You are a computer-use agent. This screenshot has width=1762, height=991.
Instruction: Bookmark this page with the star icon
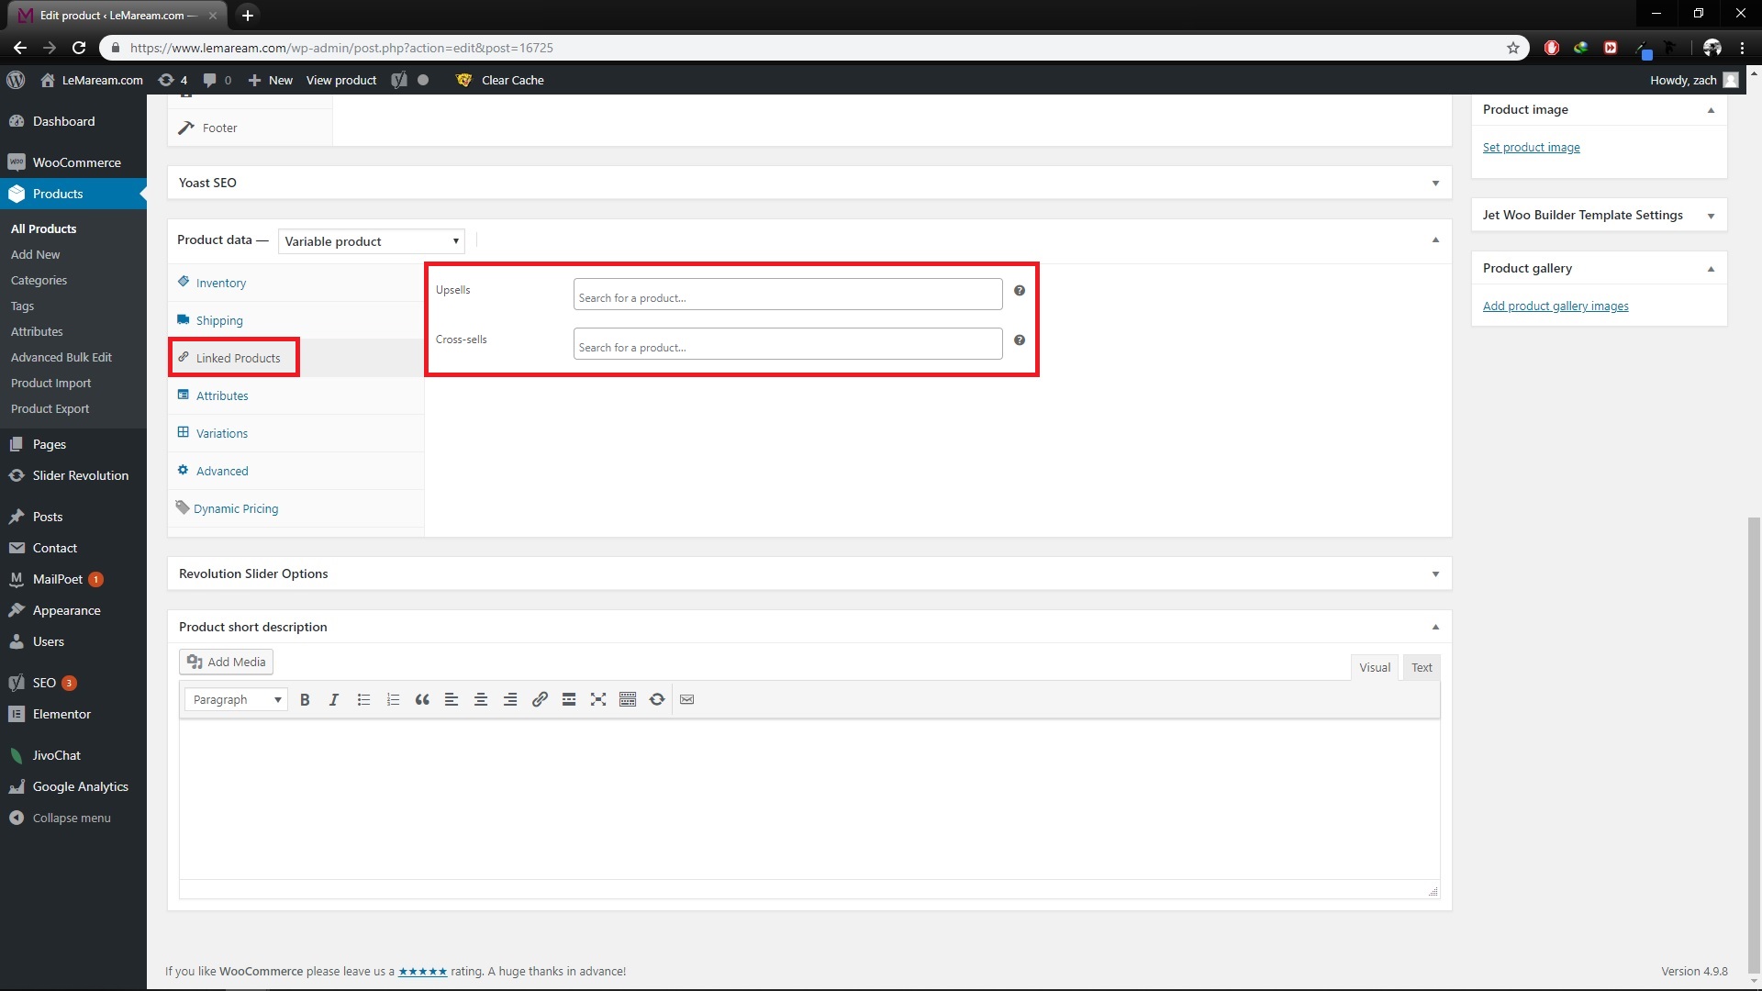coord(1513,48)
